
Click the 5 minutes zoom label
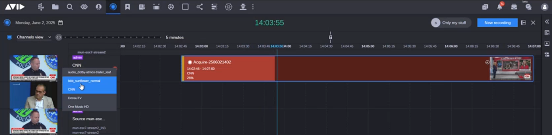pyautogui.click(x=175, y=37)
